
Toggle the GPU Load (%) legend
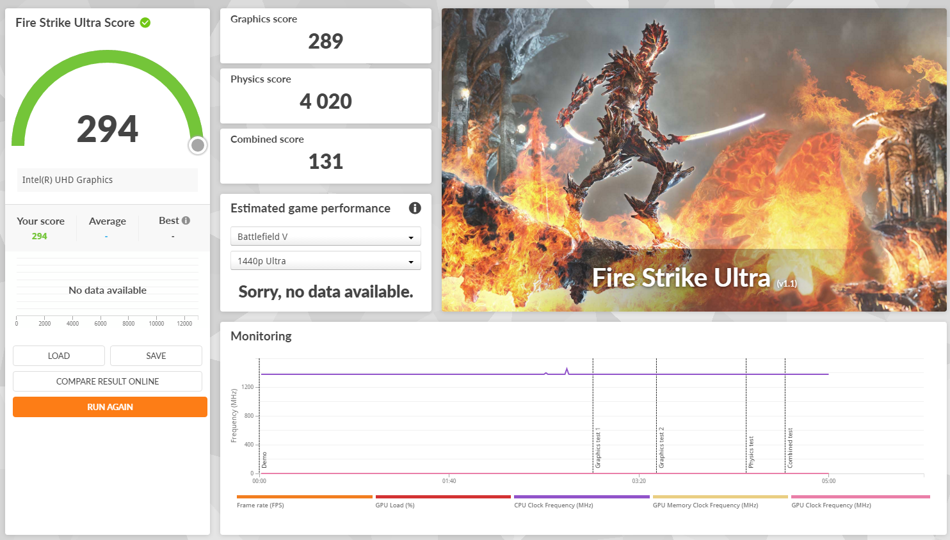click(443, 502)
